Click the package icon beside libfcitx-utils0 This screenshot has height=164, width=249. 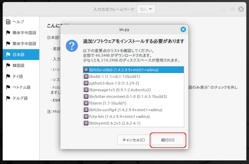coord(86,70)
